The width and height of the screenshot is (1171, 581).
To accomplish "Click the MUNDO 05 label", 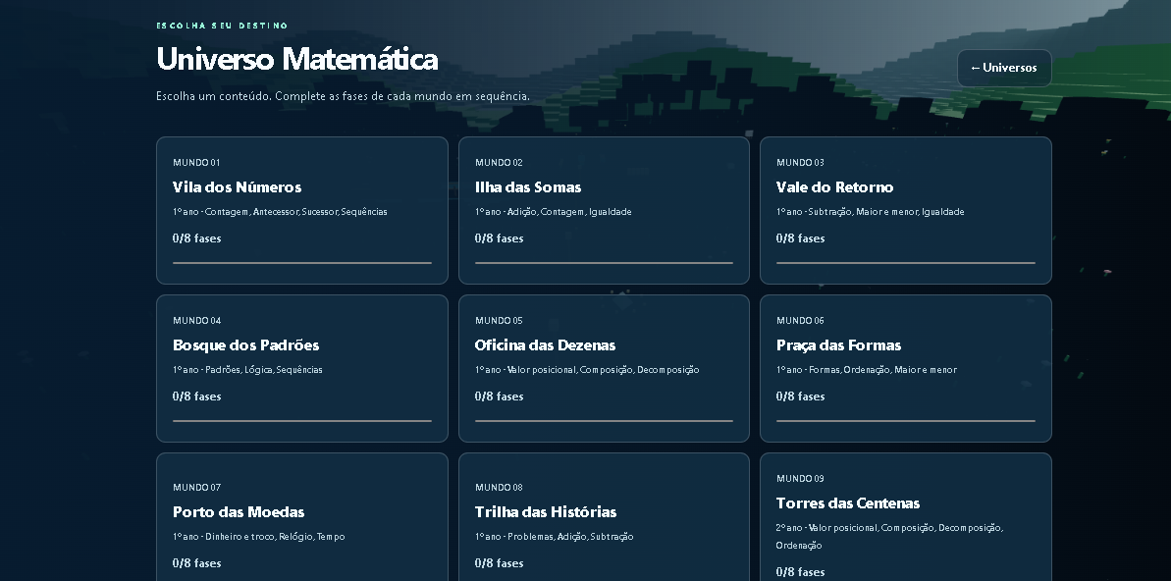I will point(499,321).
